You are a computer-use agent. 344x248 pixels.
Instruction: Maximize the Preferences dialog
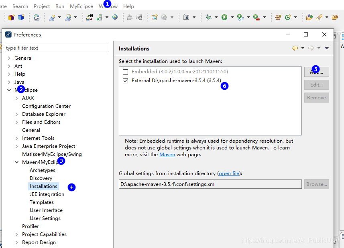[306, 34]
